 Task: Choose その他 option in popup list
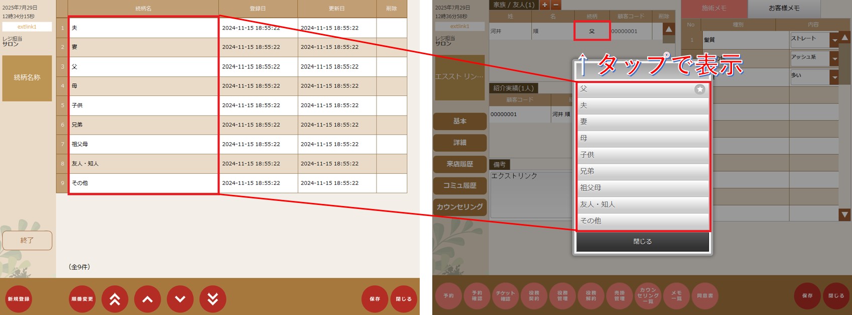pyautogui.click(x=643, y=221)
